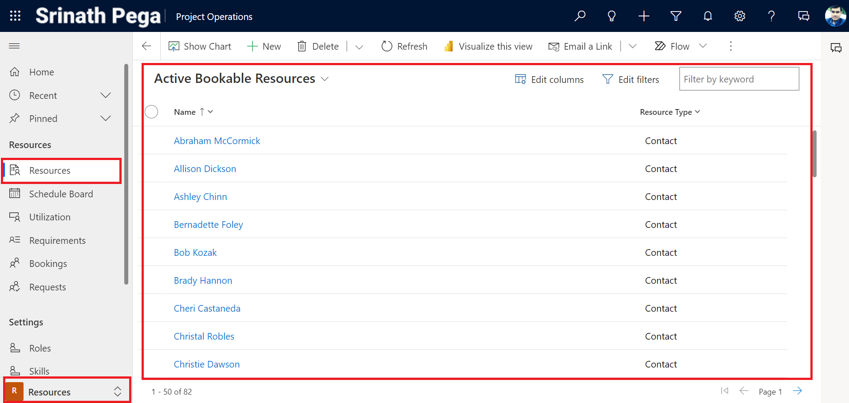Toggle the select-all rows circle
Screen dimensions: 849x403
[x=151, y=112]
